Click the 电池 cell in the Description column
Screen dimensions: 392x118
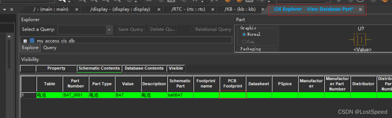point(154,95)
